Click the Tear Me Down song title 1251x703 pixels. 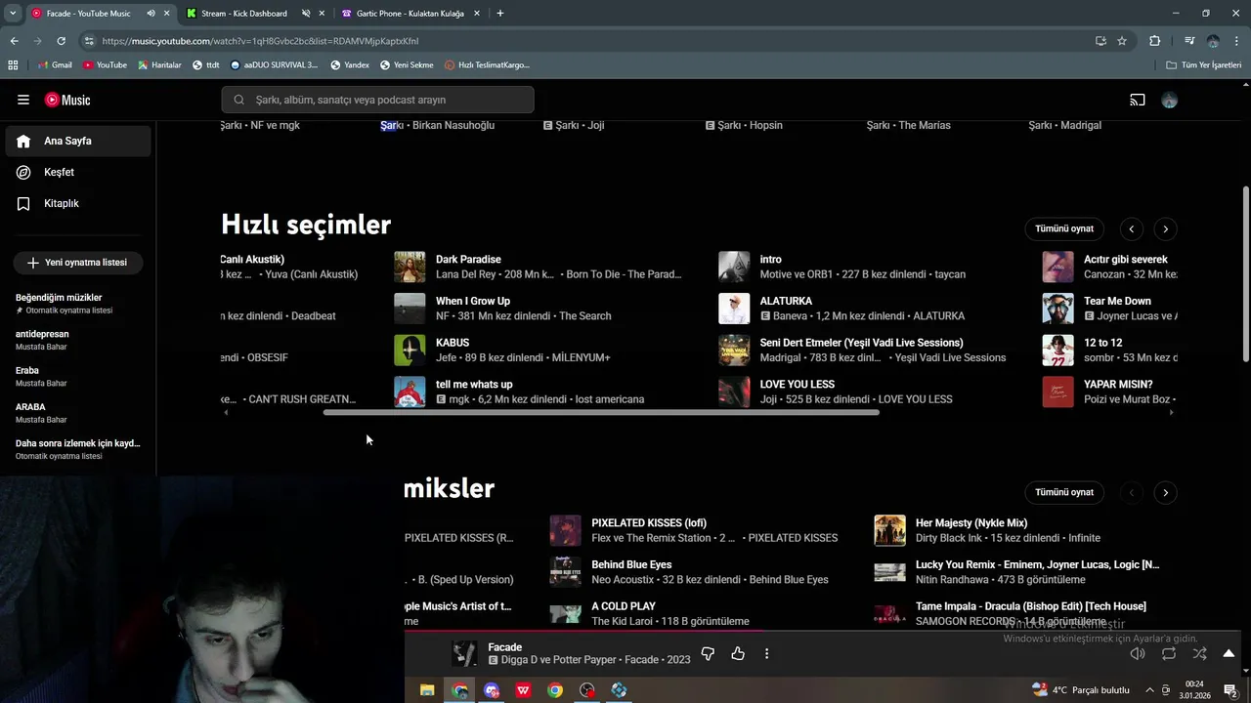click(x=1117, y=301)
